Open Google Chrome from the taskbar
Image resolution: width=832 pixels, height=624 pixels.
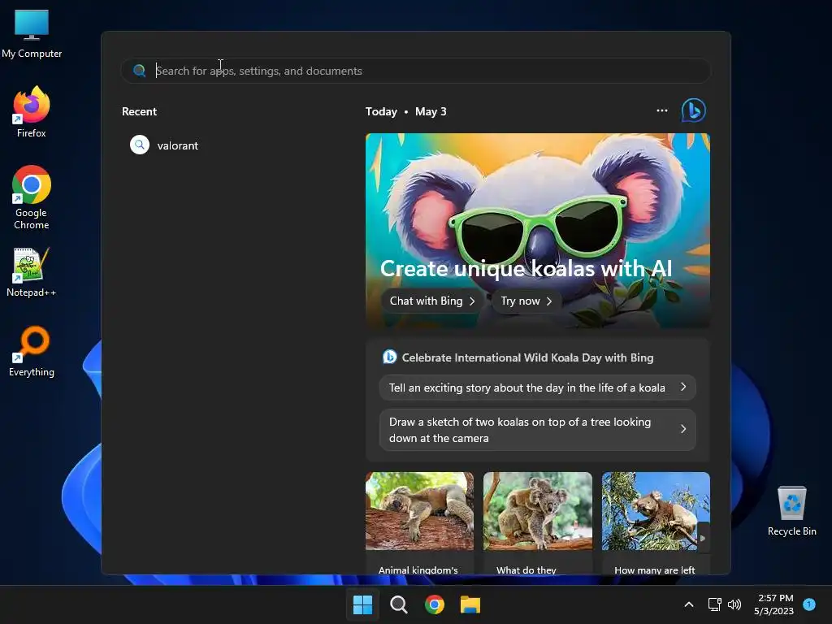point(435,604)
